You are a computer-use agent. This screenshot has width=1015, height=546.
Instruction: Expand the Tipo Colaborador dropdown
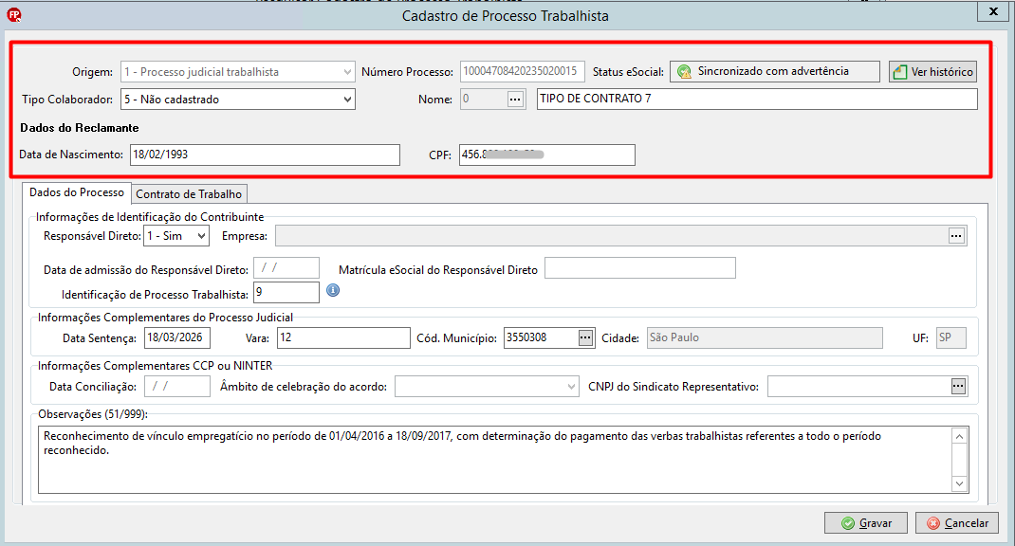237,99
